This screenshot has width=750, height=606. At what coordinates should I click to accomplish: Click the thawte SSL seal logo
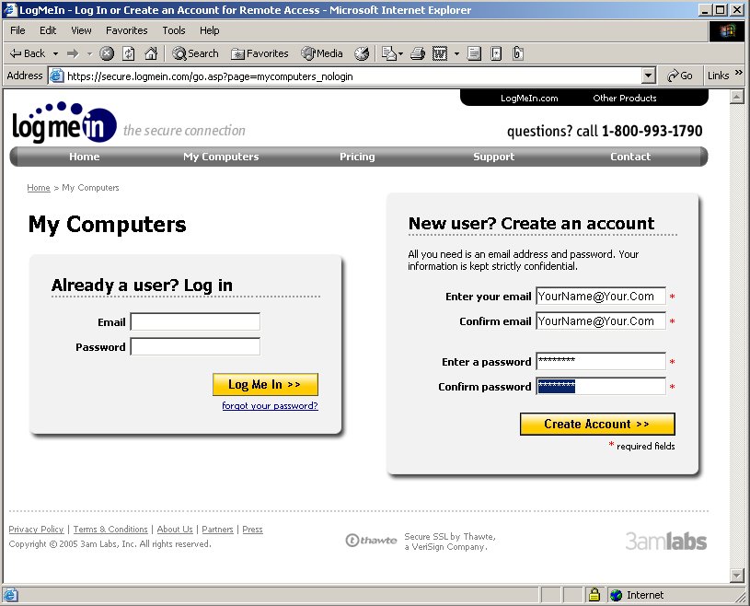point(371,541)
